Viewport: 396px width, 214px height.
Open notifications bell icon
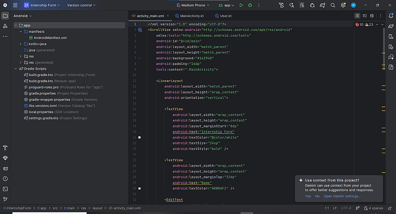[x=391, y=16]
